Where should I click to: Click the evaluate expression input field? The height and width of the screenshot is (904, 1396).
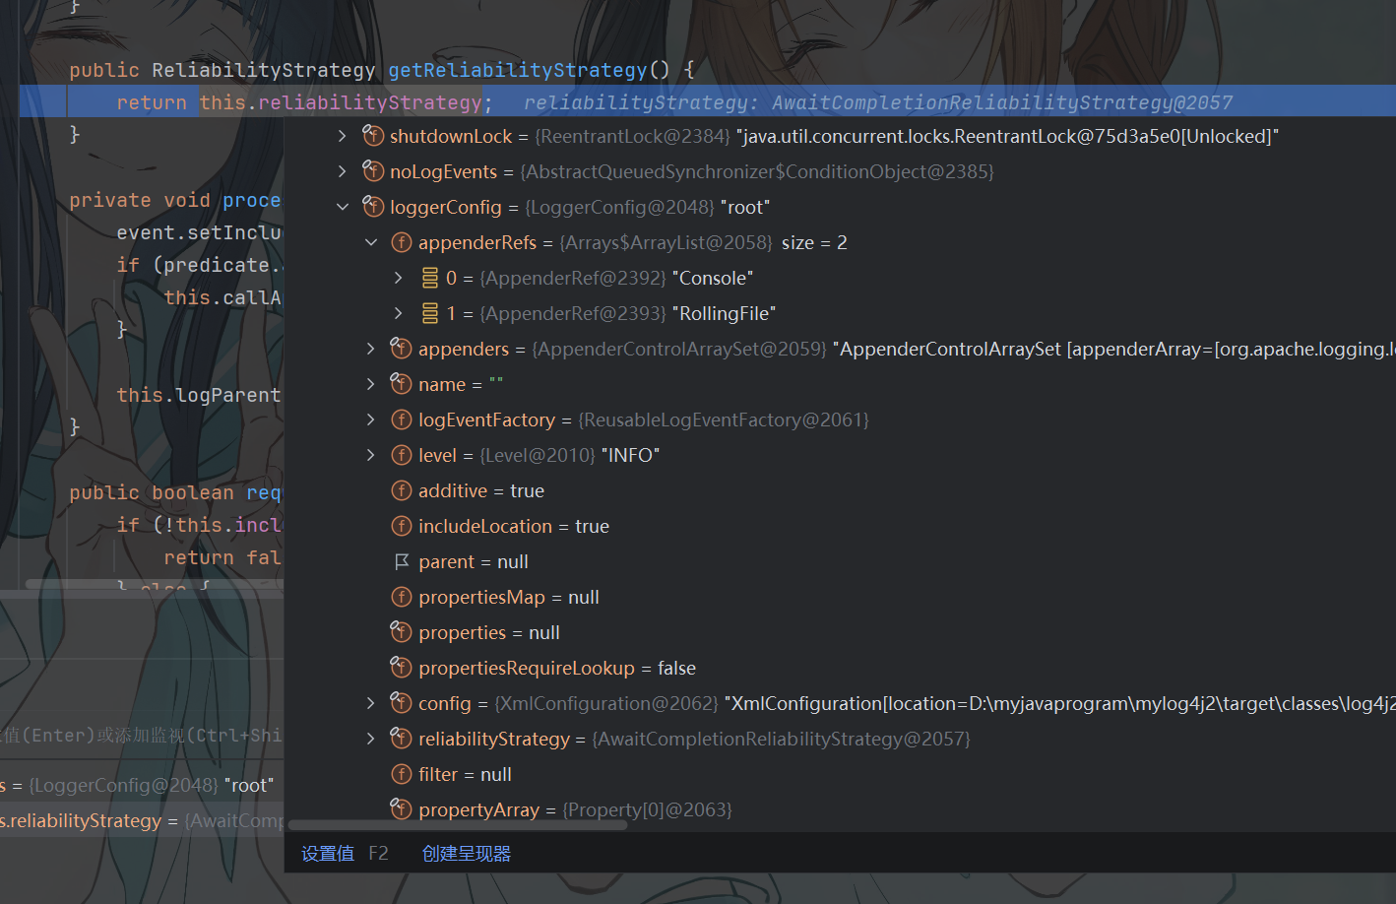pyautogui.click(x=142, y=736)
